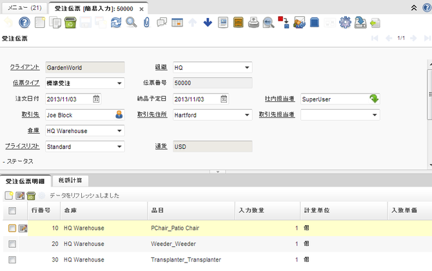
Task: Open the empty 取引先担当者 dropdown
Action: (375, 115)
